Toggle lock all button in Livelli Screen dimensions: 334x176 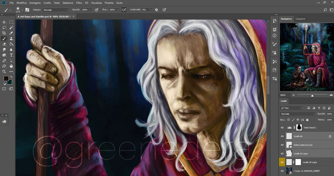pyautogui.click(x=307, y=120)
